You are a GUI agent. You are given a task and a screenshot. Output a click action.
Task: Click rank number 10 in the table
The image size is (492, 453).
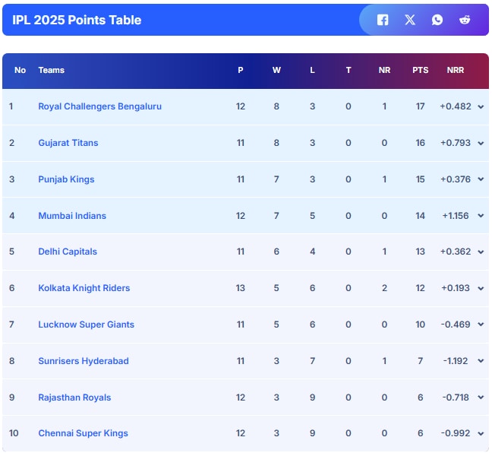coord(14,433)
